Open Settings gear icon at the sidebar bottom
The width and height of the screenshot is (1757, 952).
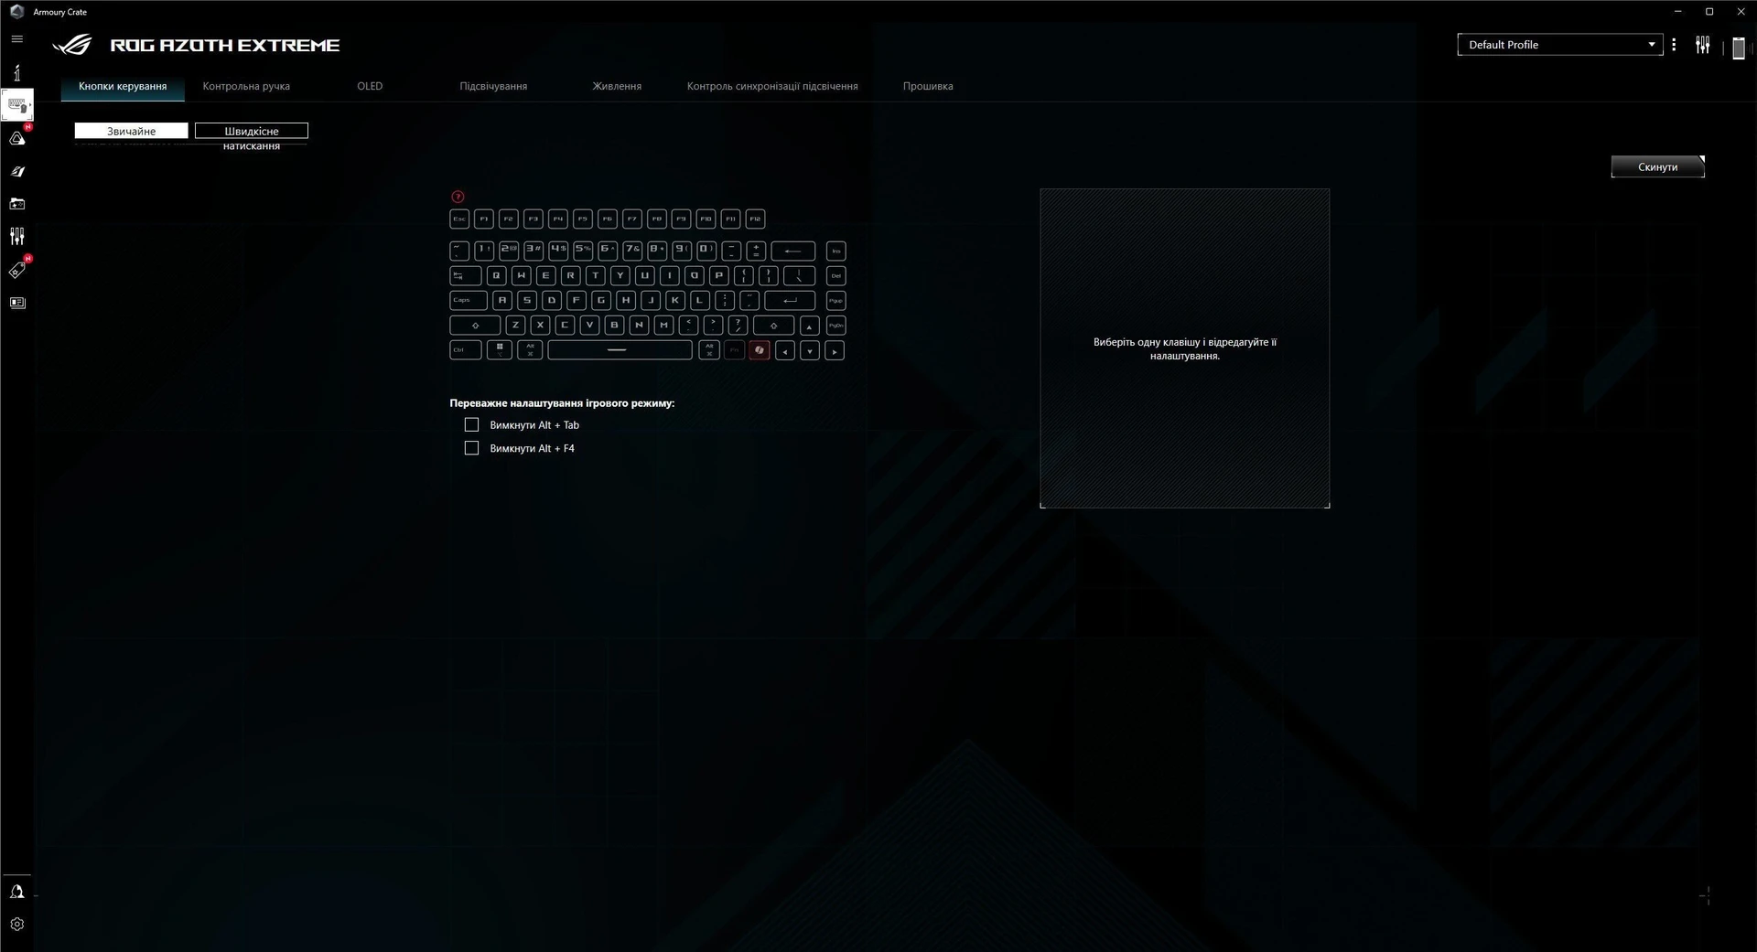(16, 925)
